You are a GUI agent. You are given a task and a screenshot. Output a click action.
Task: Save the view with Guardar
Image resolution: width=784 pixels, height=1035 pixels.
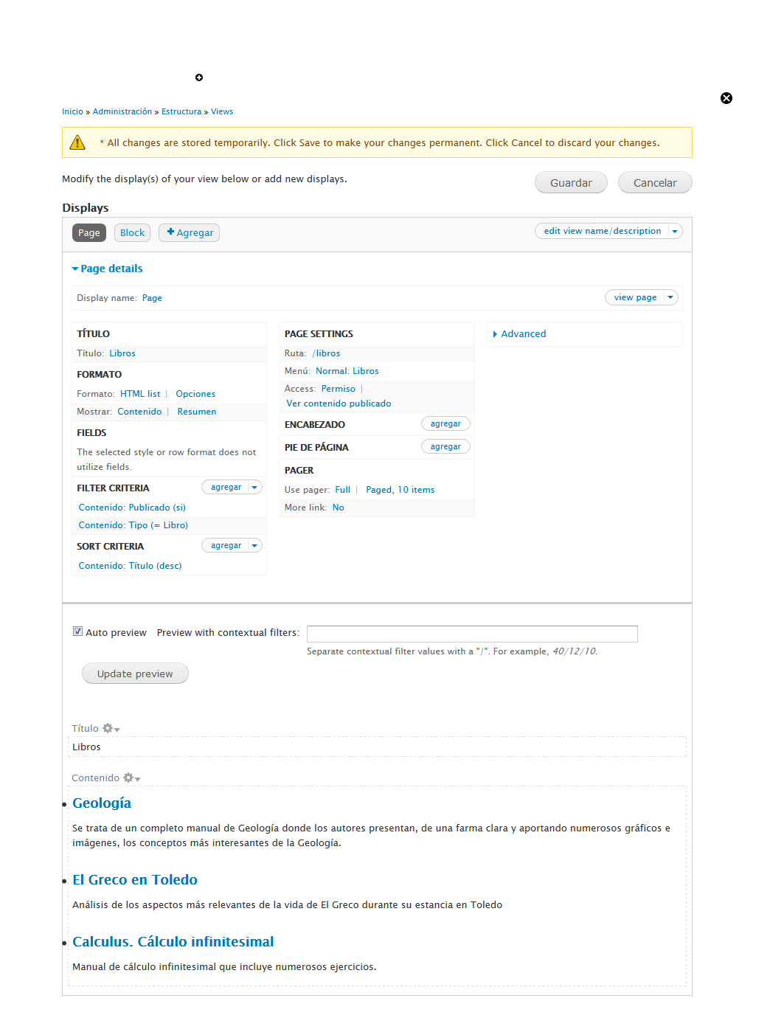571,183
